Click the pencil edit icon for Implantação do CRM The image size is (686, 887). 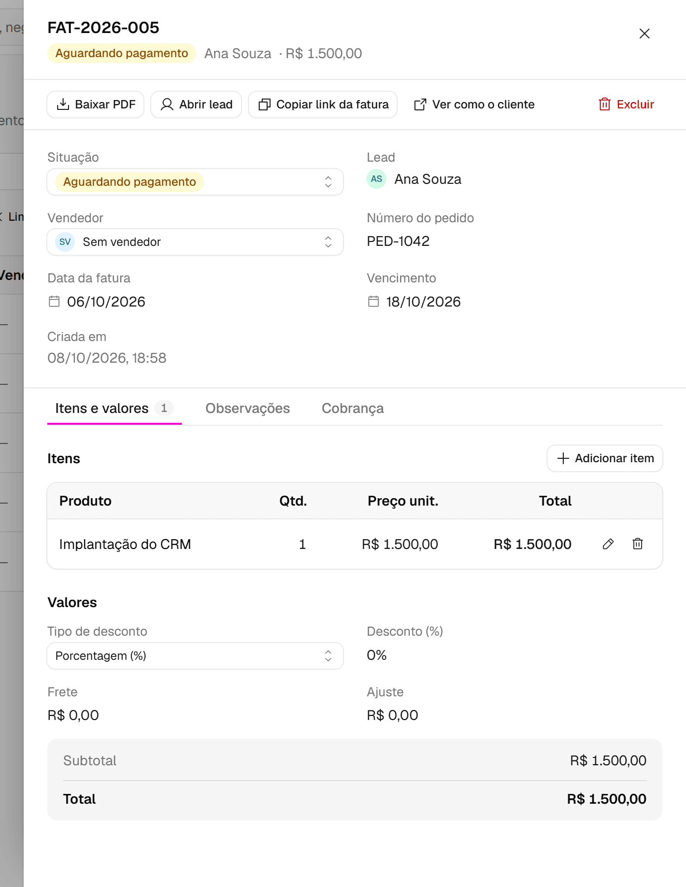click(x=608, y=544)
